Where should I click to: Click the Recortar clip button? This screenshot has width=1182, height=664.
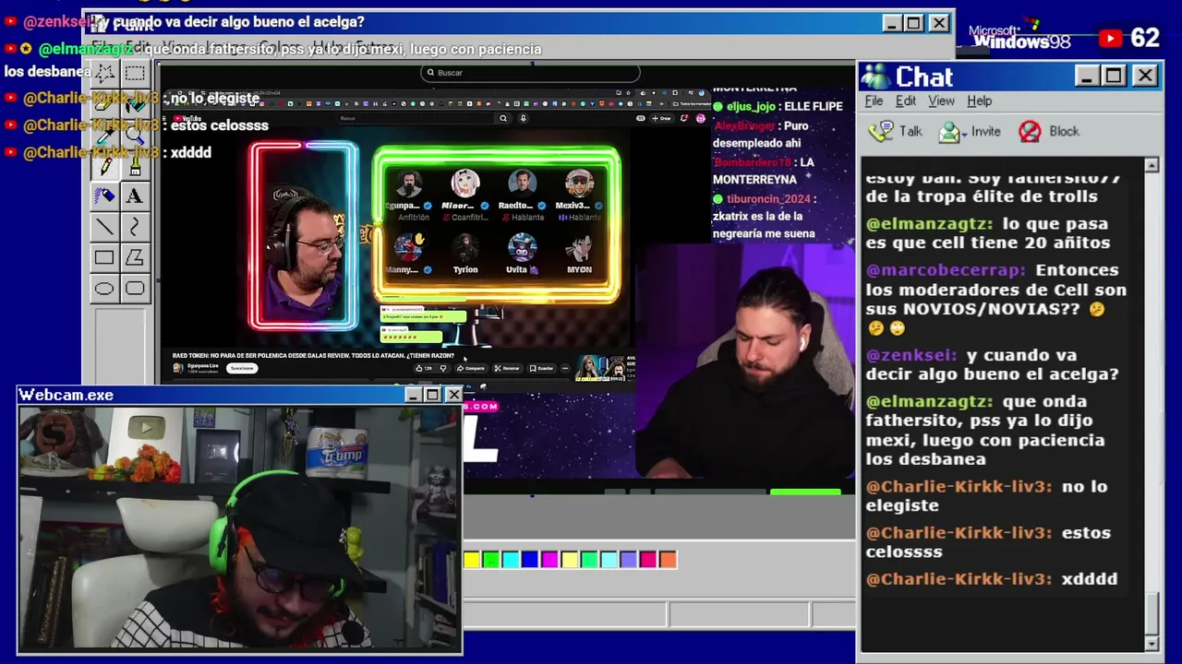tap(508, 368)
